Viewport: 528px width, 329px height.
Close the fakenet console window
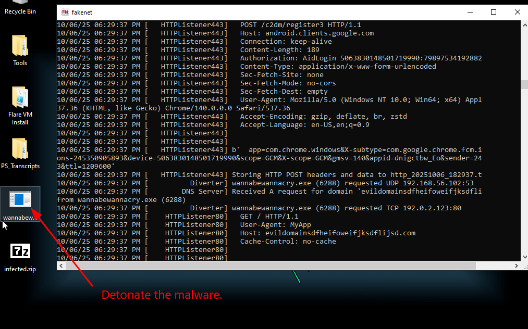[517, 12]
